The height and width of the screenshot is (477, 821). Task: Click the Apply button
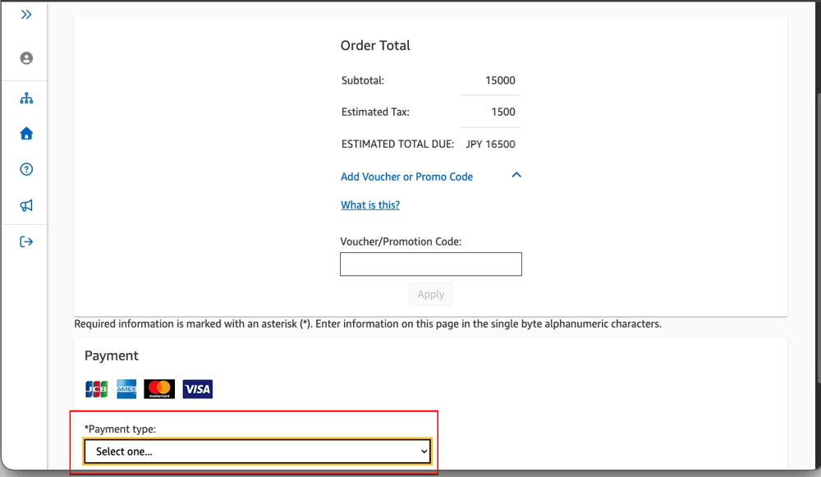tap(430, 294)
